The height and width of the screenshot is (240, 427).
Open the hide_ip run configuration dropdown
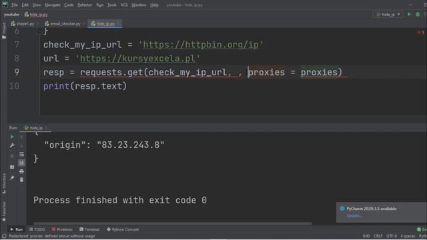click(x=388, y=14)
